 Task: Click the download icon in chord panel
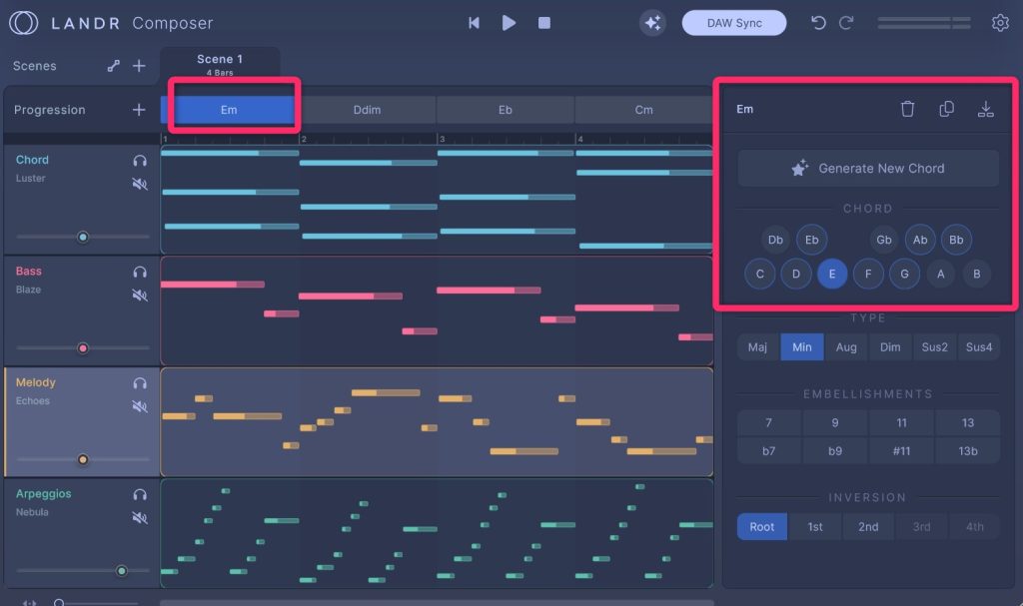(985, 109)
